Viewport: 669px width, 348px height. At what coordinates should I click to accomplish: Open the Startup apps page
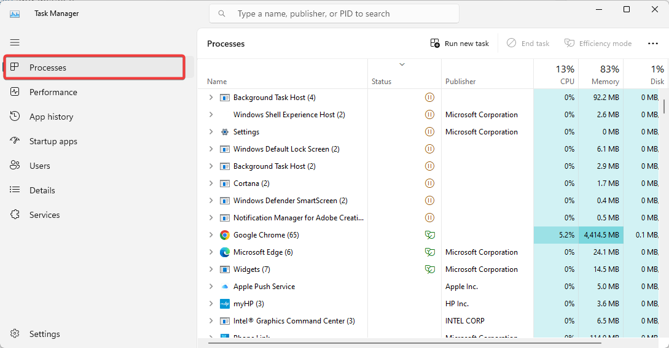pos(53,141)
